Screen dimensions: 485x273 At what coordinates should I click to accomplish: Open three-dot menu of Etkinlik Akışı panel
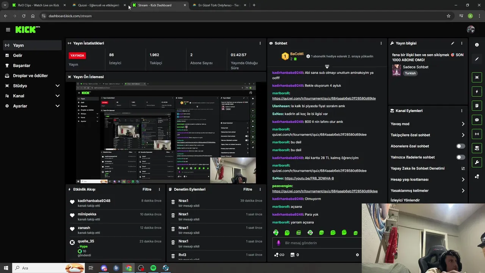click(159, 189)
